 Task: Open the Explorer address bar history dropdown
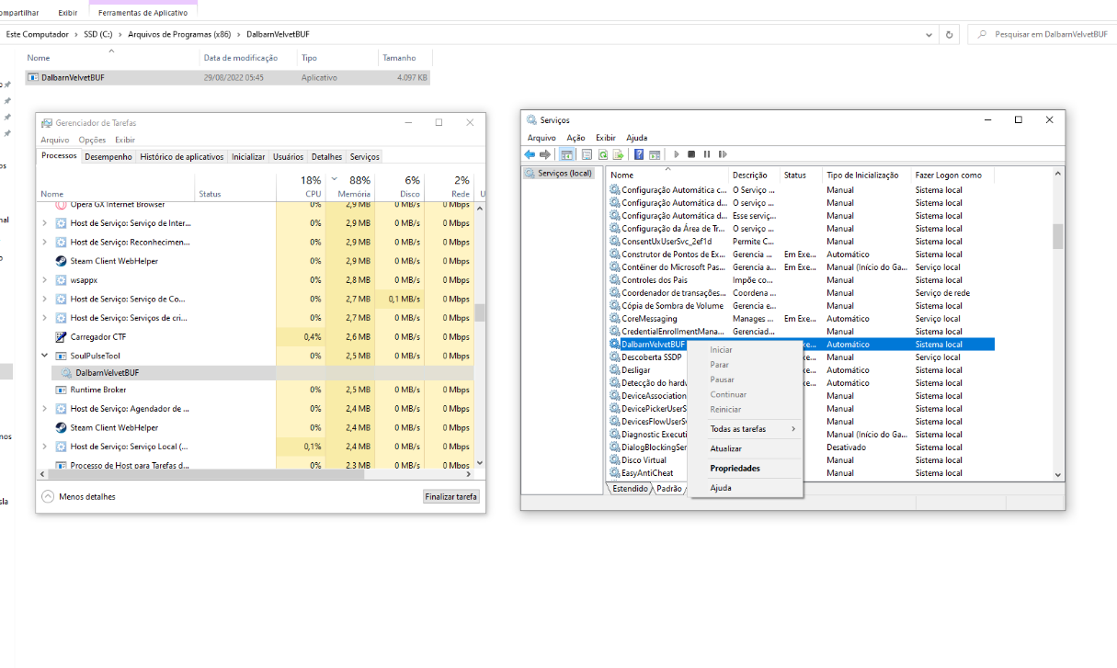929,34
